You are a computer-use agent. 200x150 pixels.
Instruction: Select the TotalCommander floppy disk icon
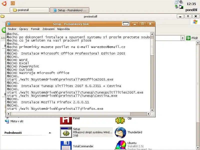[x=66, y=145]
